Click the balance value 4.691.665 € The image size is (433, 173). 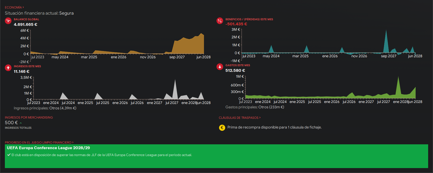pyautogui.click(x=25, y=24)
